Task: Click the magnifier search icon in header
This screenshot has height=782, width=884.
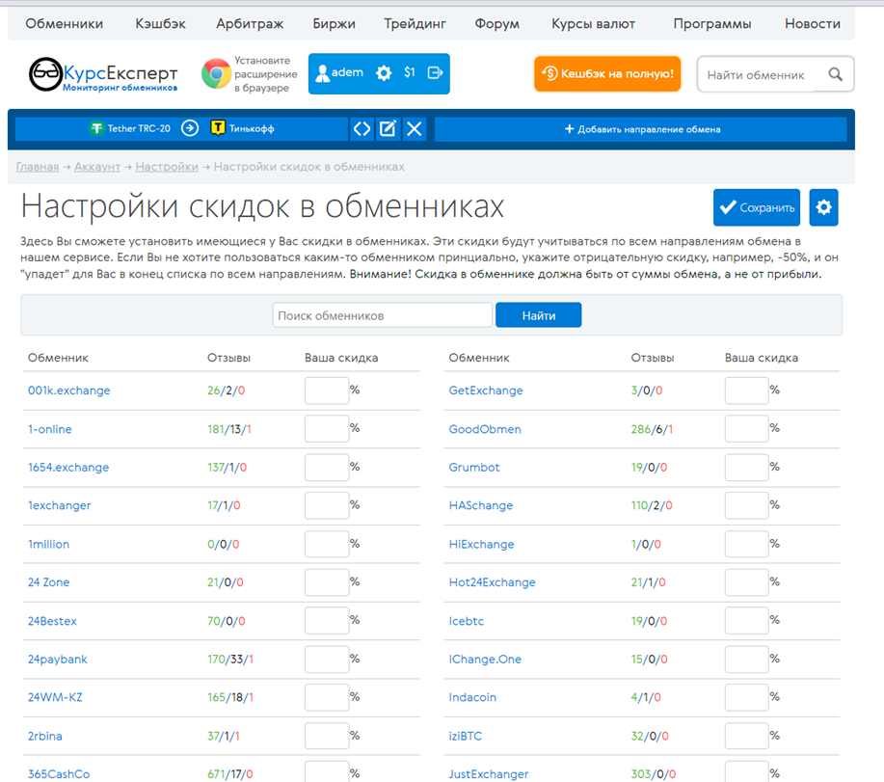Action: (835, 74)
